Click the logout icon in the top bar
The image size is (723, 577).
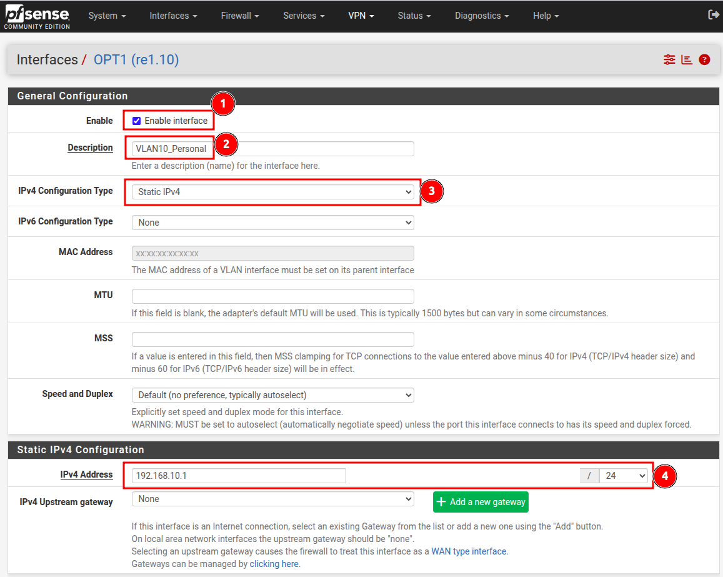point(713,15)
